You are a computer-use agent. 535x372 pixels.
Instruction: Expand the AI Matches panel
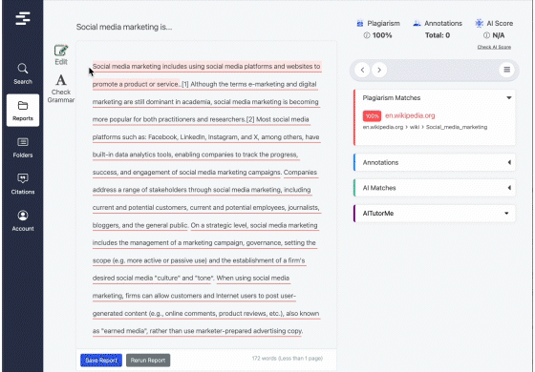(509, 188)
